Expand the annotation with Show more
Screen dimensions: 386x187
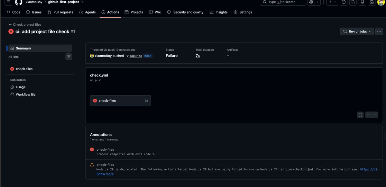coord(105,174)
